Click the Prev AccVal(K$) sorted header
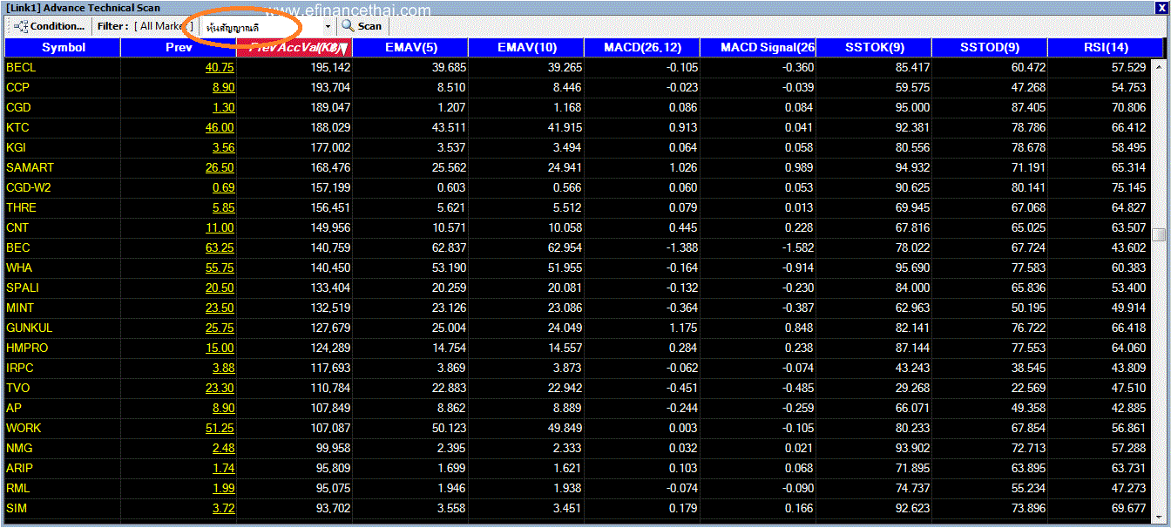The image size is (1171, 528). coord(294,48)
